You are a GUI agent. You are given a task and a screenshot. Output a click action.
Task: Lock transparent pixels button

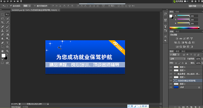(176, 63)
